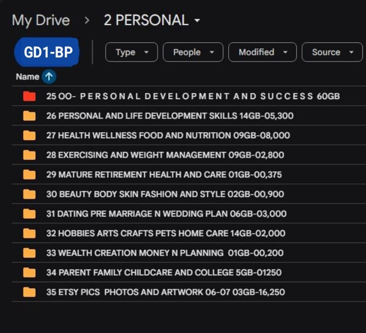The height and width of the screenshot is (333, 366).
Task: Select 33 WEALTH CREATION MONEY N PLANNING row
Action: pos(189,253)
